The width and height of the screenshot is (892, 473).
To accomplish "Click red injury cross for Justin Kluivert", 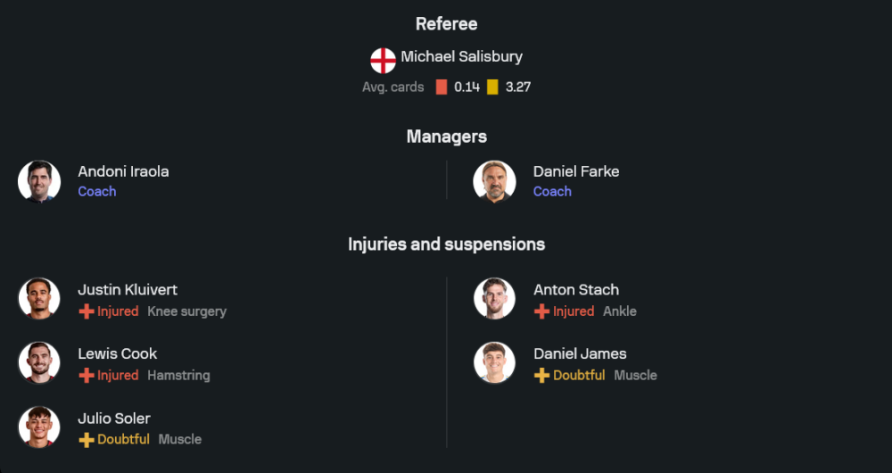I will tap(87, 311).
